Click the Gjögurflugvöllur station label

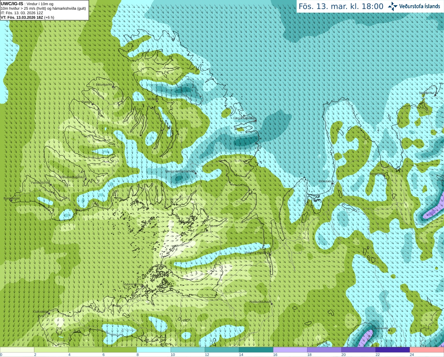click(x=244, y=118)
